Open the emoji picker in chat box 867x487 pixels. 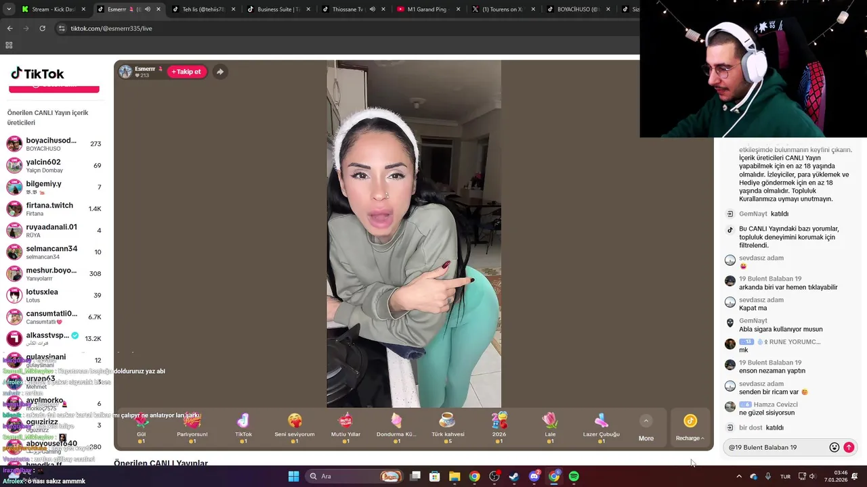(x=834, y=447)
